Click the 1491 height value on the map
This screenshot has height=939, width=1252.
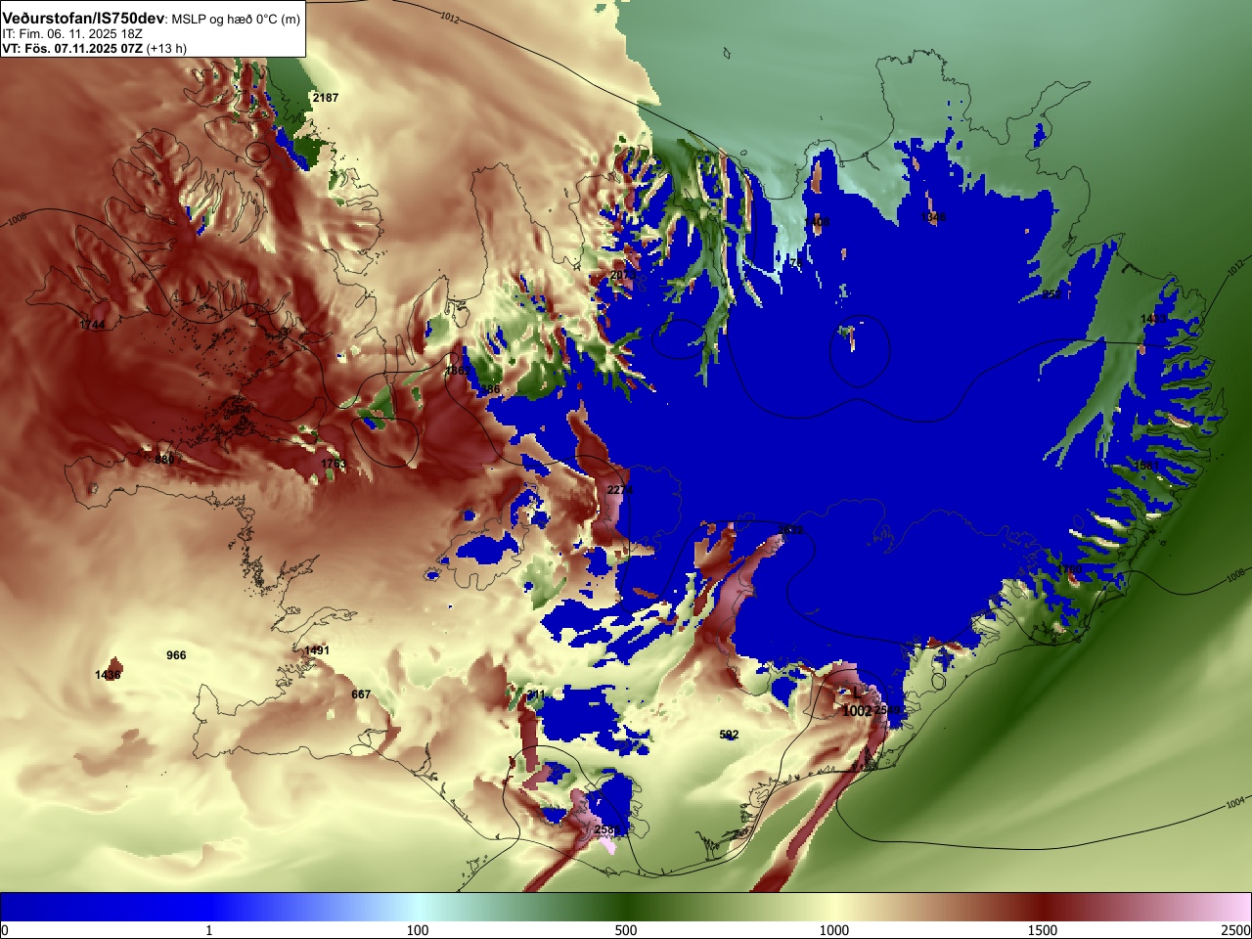coord(317,650)
